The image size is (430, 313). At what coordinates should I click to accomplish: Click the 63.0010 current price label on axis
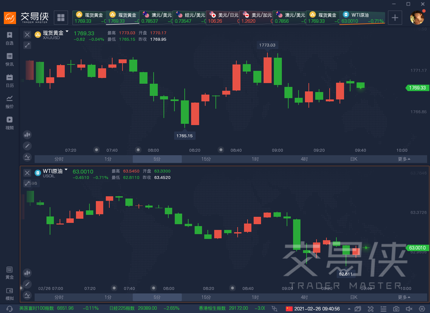pos(417,248)
